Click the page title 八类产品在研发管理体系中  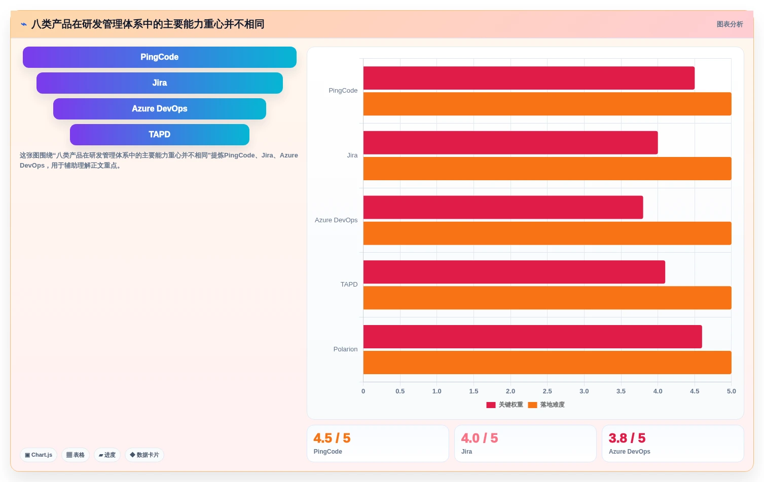tap(148, 24)
